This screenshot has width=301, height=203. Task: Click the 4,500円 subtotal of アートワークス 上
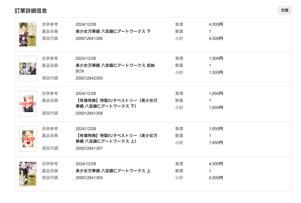click(216, 178)
